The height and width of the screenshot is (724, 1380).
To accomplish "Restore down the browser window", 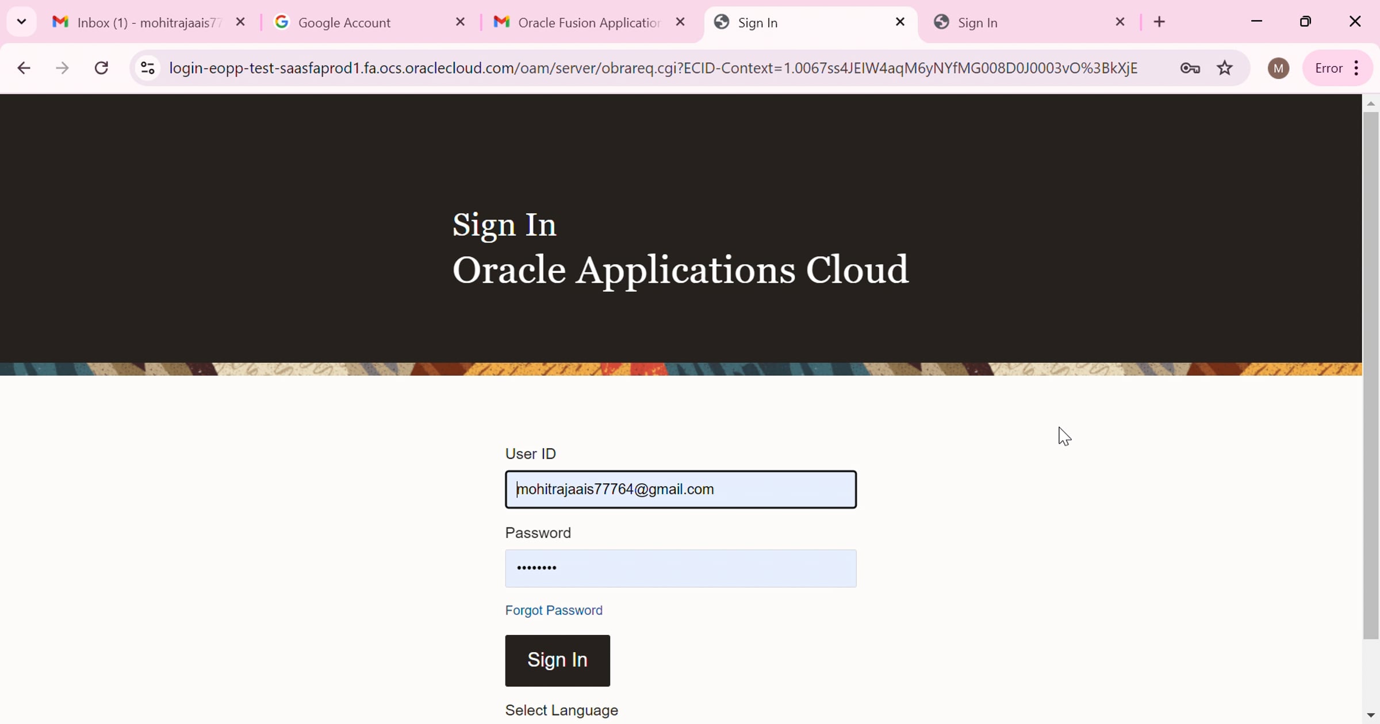I will [x=1306, y=22].
